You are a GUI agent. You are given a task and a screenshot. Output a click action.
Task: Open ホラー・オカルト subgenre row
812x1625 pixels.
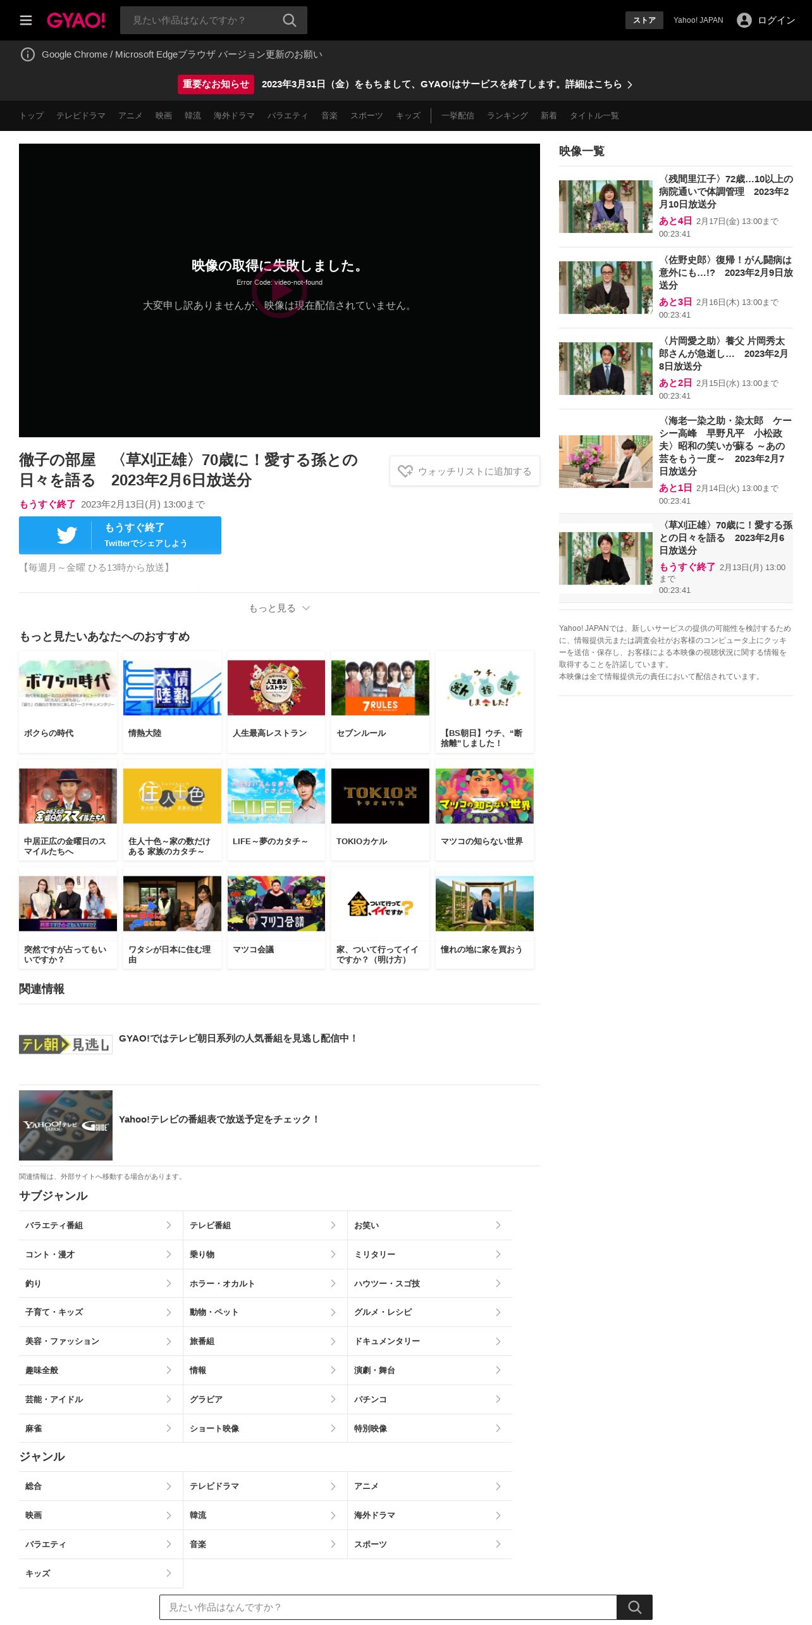click(x=266, y=1283)
